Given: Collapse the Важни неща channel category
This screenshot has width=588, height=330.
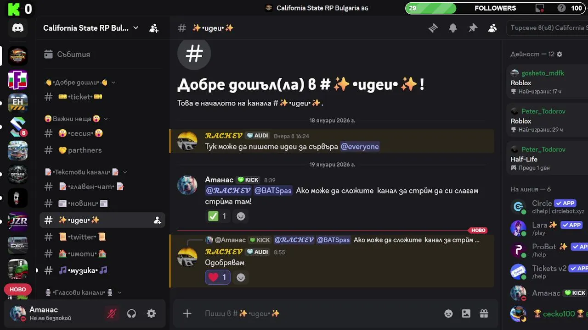Looking at the screenshot, I should point(76,119).
